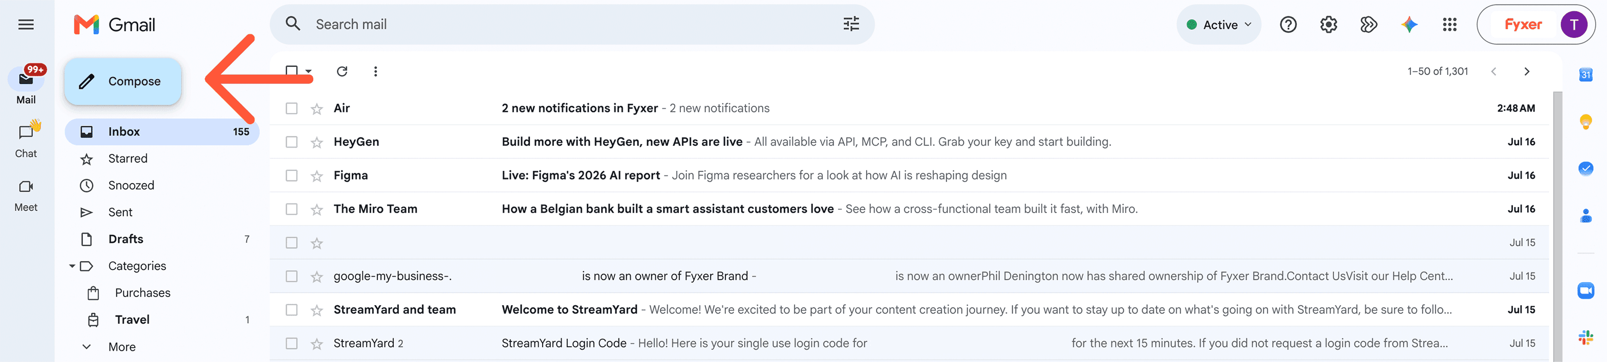Viewport: 1607px width, 362px height.
Task: Open the Belgian bank Miro email
Action: (909, 209)
